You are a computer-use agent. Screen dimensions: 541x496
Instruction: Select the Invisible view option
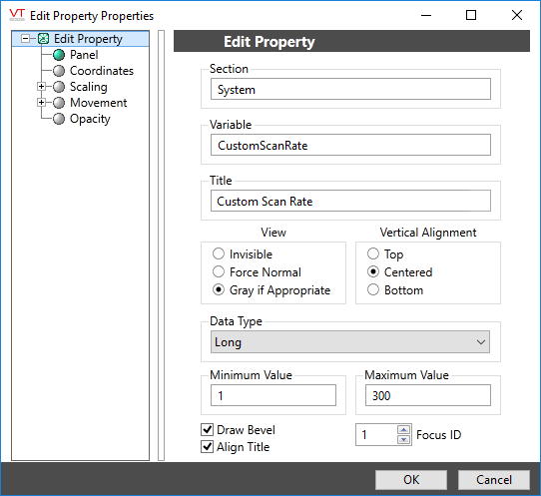[x=219, y=253]
